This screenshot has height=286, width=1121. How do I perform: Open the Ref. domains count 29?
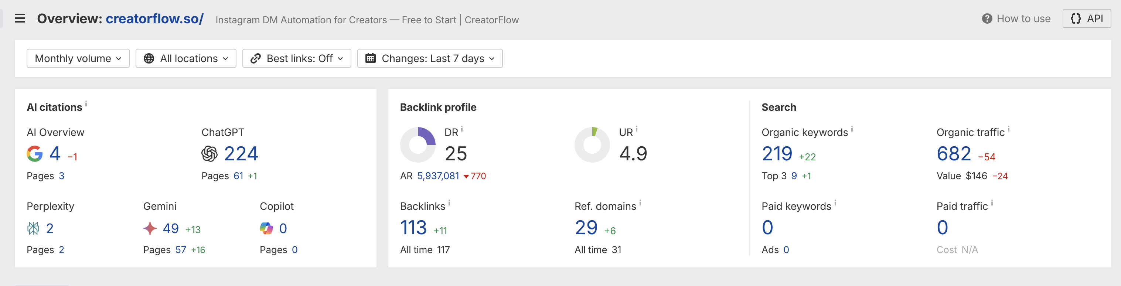point(586,228)
